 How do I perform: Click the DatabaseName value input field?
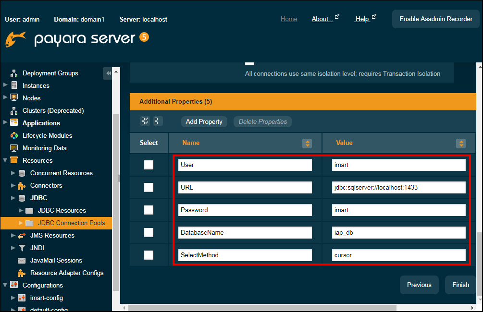pos(398,232)
